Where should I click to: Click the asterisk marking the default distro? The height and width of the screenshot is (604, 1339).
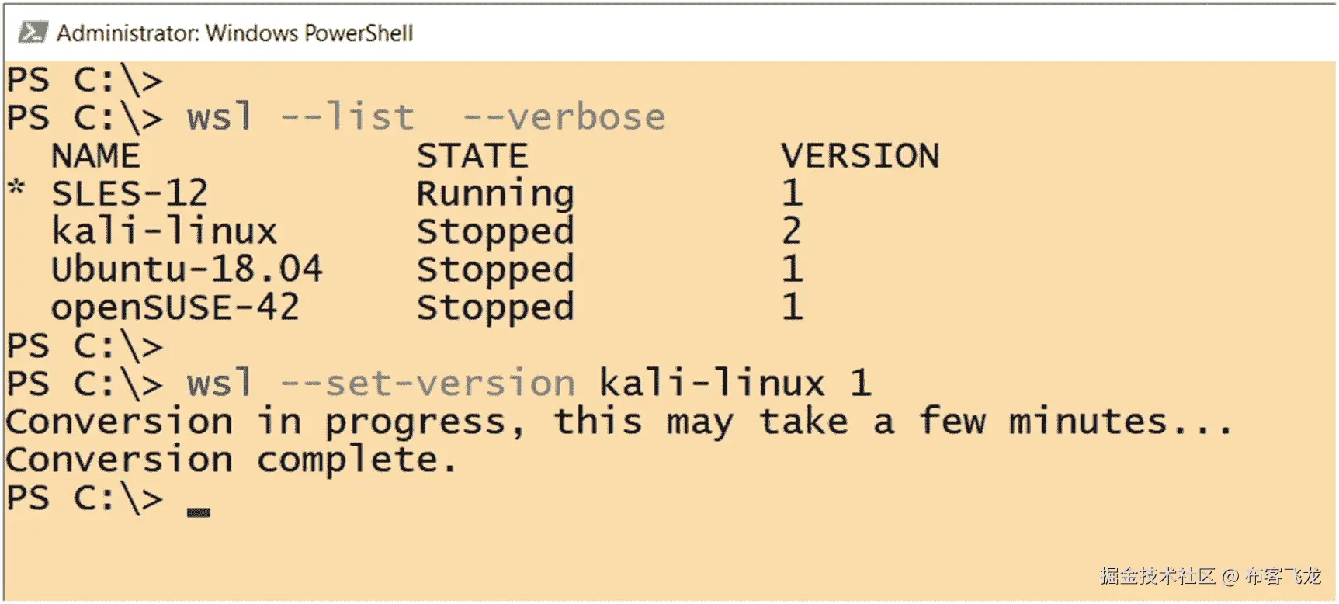(16, 189)
